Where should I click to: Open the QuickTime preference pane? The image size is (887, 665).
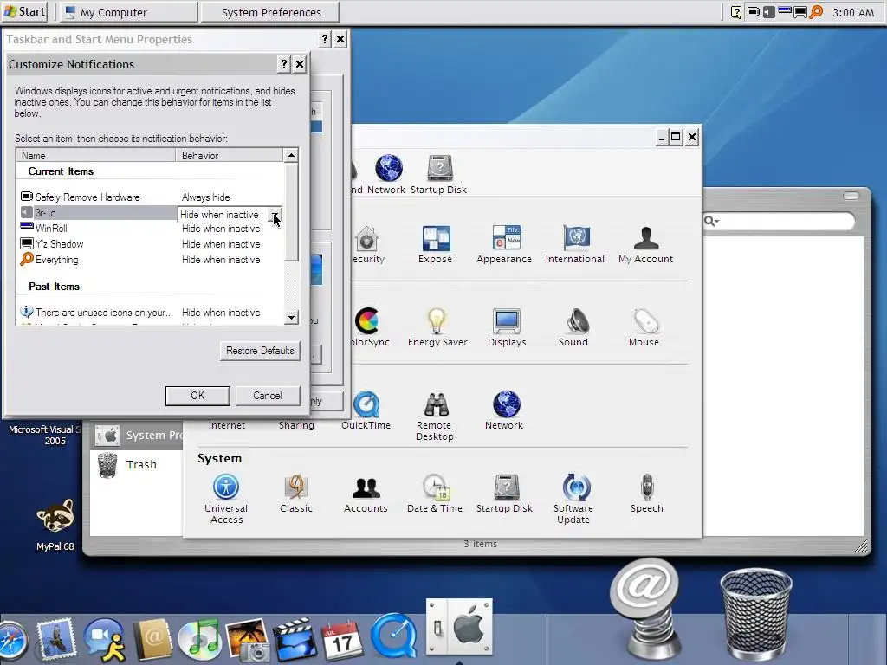click(366, 410)
